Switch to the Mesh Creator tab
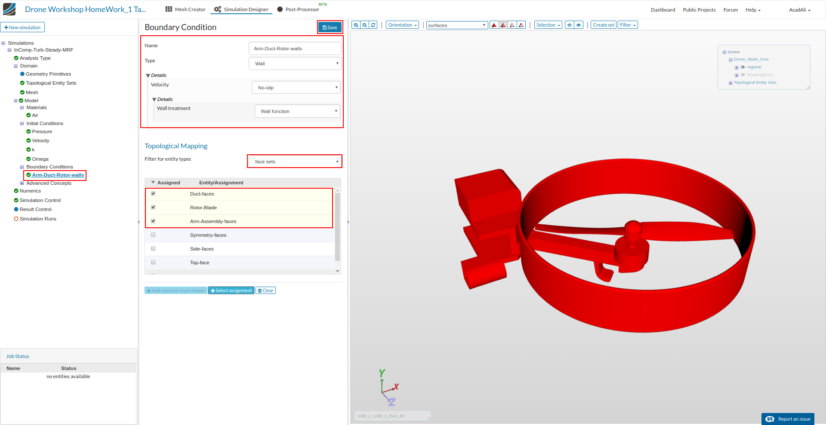Screen dimensions: 826x425 (185, 9)
